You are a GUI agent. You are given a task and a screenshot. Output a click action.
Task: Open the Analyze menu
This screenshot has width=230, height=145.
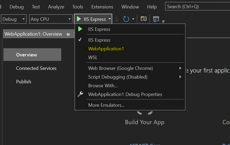(x=56, y=7)
